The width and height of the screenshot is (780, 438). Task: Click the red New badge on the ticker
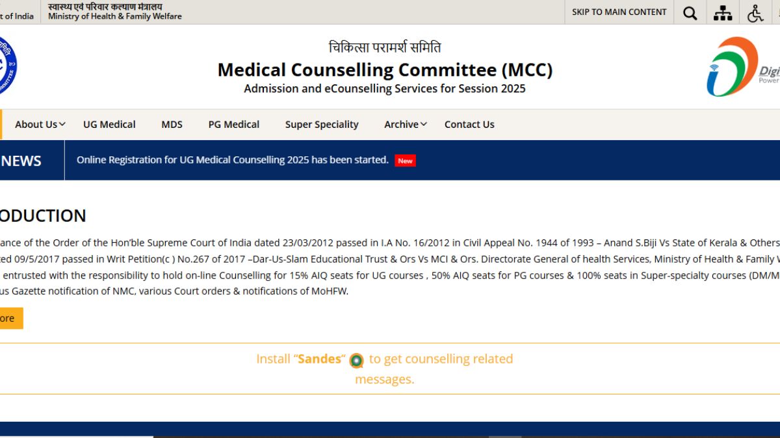tap(405, 160)
